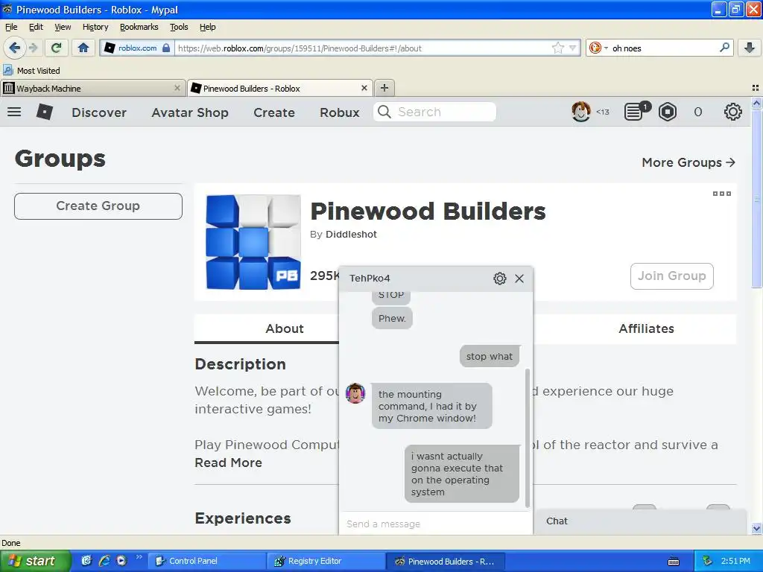Viewport: 763px width, 572px height.
Task: Open the Avatar Shop link
Action: pyautogui.click(x=190, y=112)
